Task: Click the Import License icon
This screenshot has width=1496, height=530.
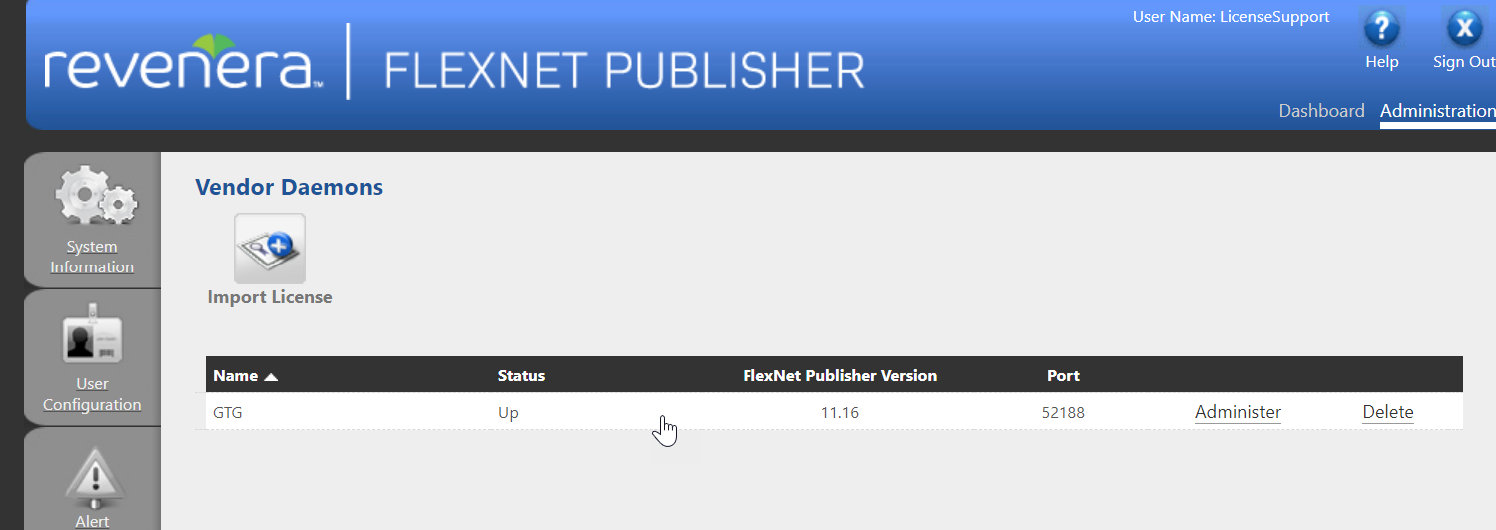Action: click(270, 249)
